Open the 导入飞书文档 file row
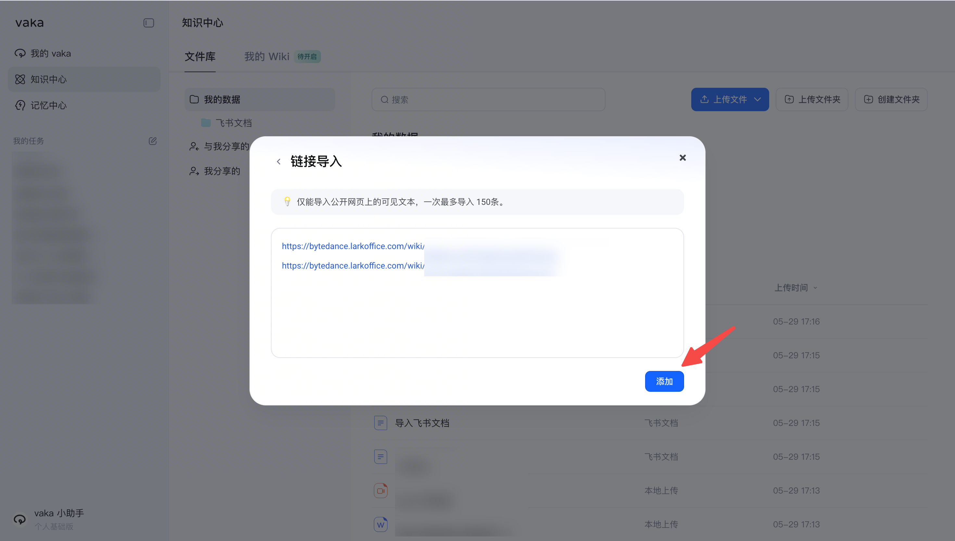 650,423
